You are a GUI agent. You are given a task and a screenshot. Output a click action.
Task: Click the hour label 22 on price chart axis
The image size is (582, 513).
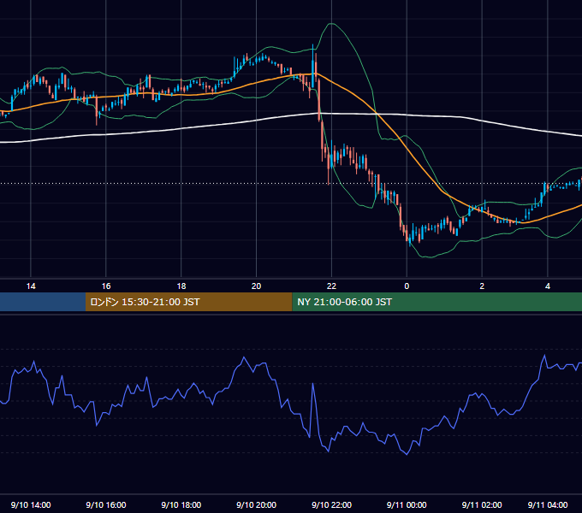point(331,286)
